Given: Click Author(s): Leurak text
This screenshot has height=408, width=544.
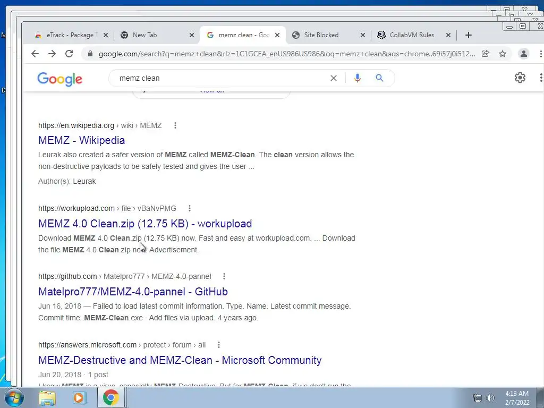Looking at the screenshot, I should (67, 182).
